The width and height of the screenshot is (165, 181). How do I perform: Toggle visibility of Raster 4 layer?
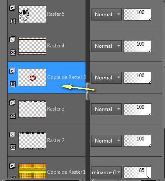[13, 53]
